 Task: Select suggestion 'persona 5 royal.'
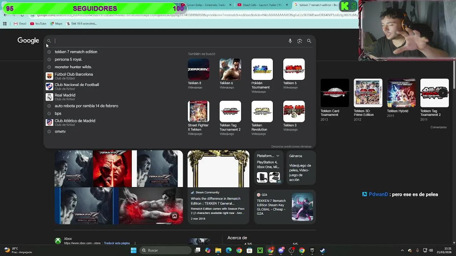[x=68, y=59]
